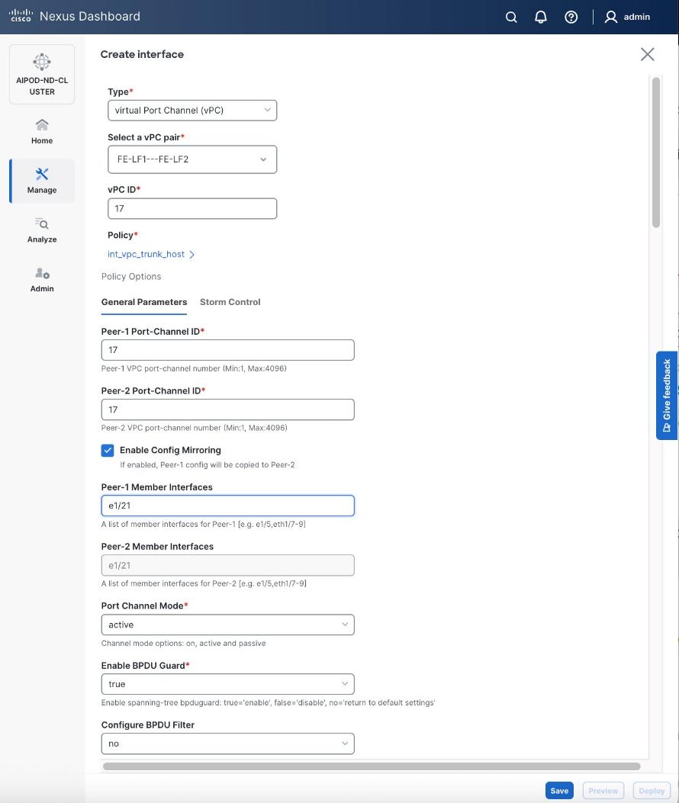Click the Peer-1 Member Interfaces field
The width and height of the screenshot is (679, 803).
(x=227, y=505)
